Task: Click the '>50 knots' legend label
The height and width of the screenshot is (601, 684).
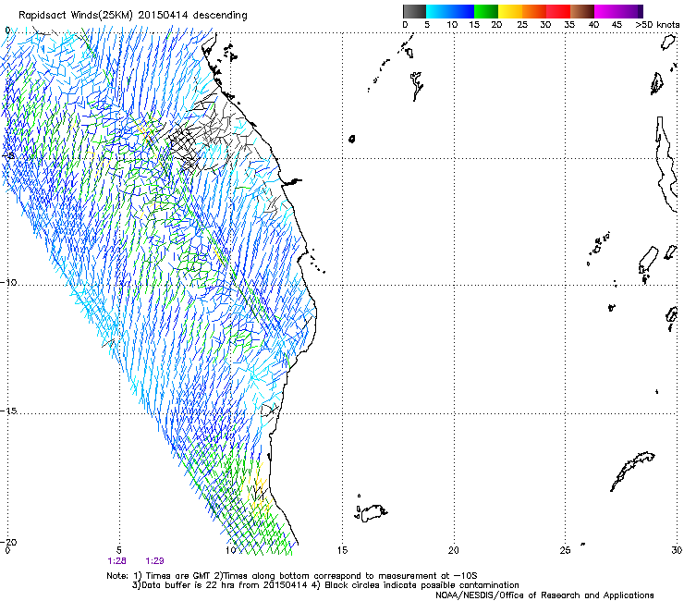Action: [x=657, y=25]
